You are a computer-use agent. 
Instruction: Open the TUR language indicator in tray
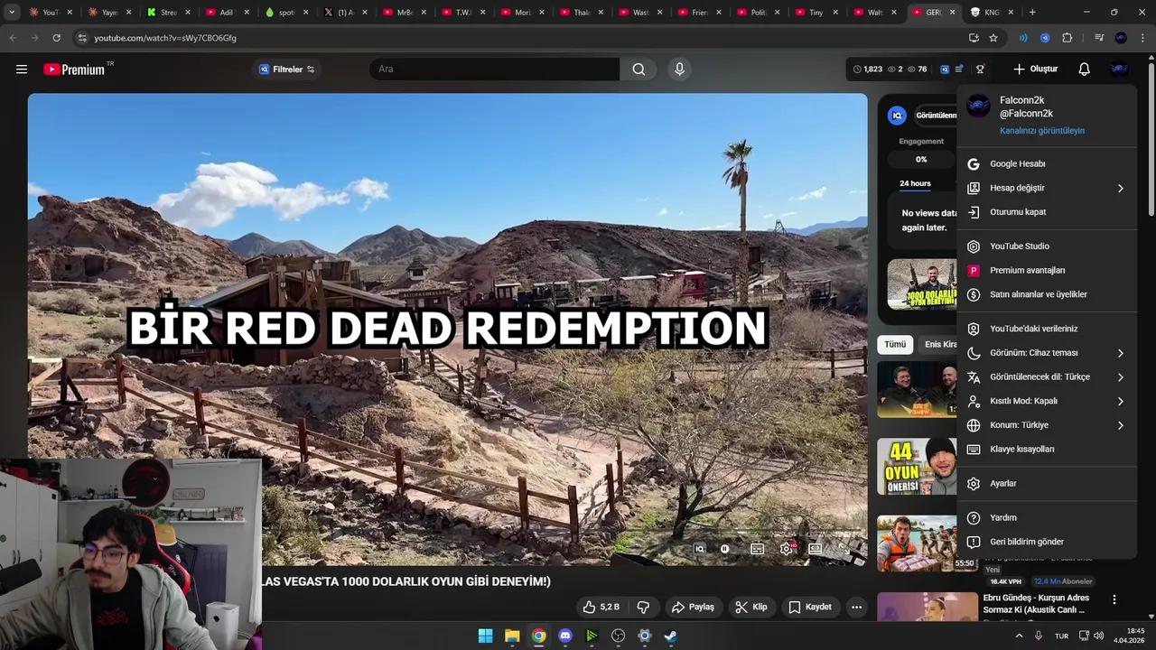point(1062,636)
